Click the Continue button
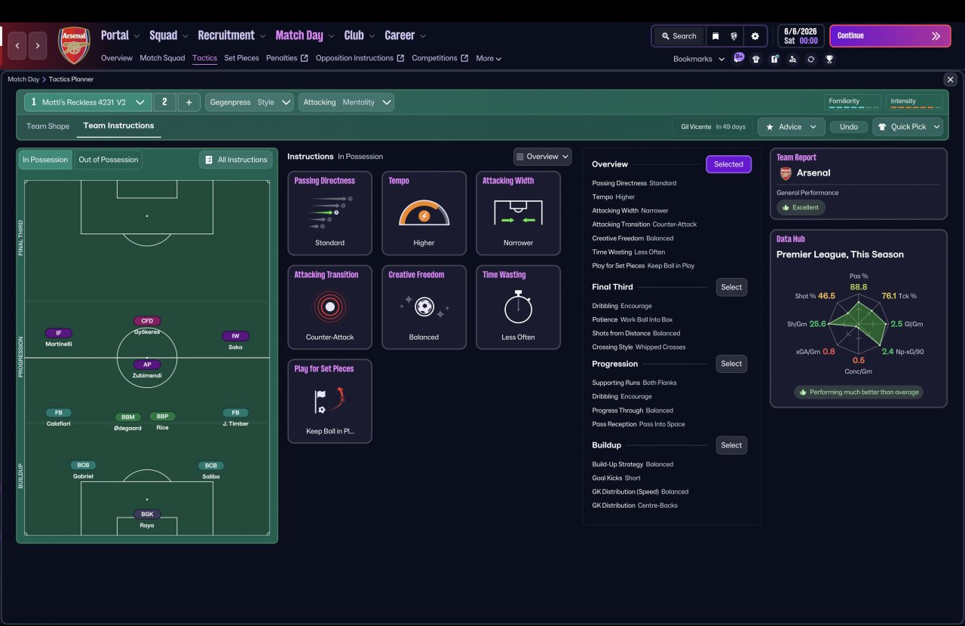 [x=890, y=36]
